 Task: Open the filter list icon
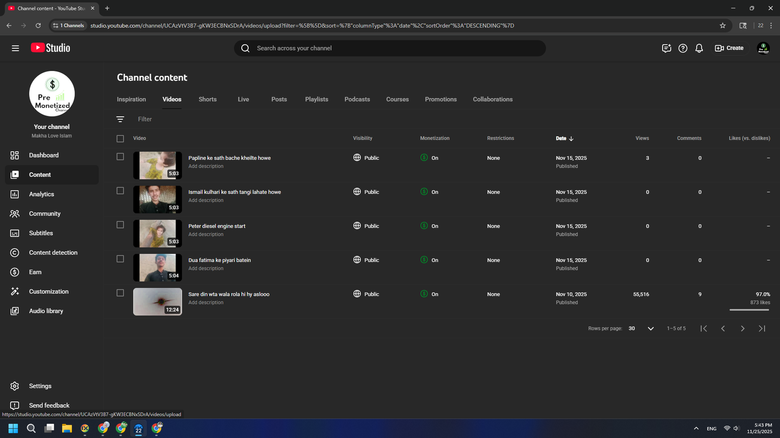(120, 119)
